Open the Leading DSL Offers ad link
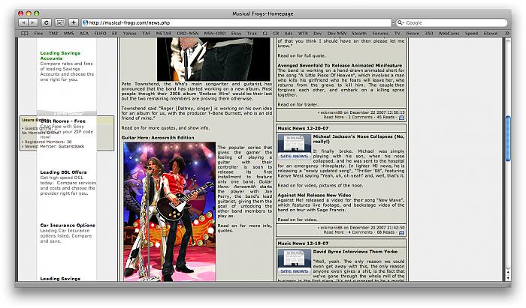Viewport: 526px width, 308px height. (63, 172)
